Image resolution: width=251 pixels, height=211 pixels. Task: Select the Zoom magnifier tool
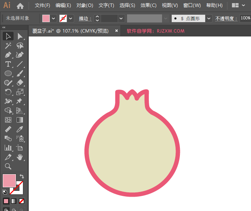coord(8,166)
